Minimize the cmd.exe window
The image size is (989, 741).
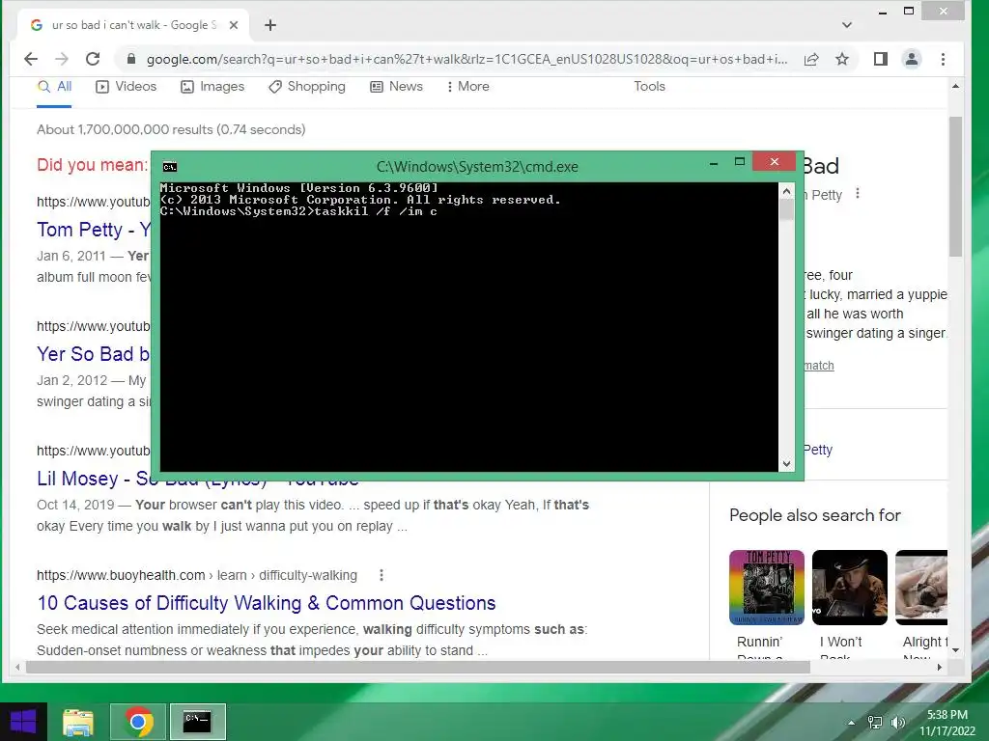click(714, 162)
